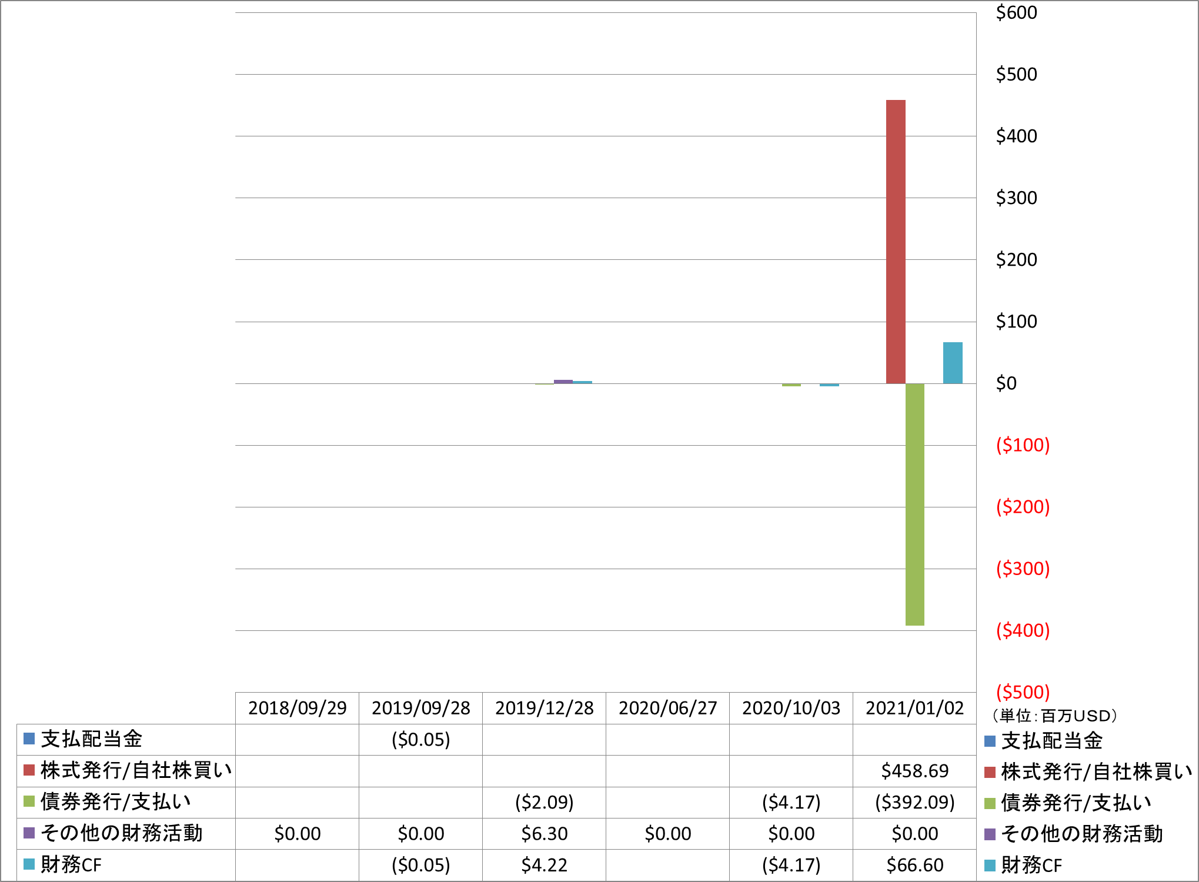Click the $300 axis label
The width and height of the screenshot is (1199, 882).
tap(1016, 198)
